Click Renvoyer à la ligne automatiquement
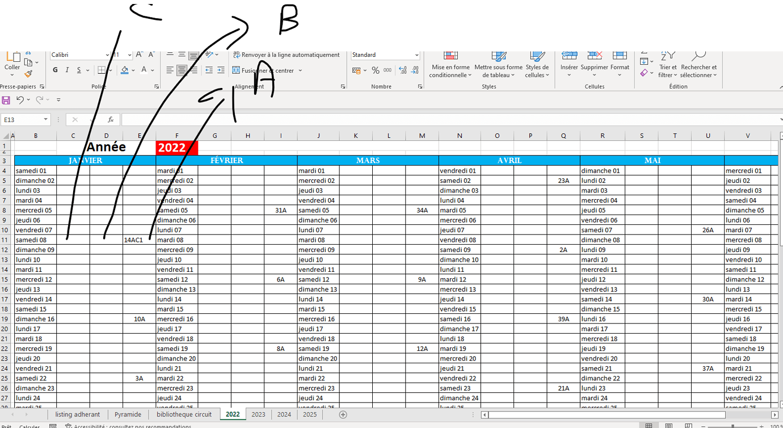 pos(286,55)
